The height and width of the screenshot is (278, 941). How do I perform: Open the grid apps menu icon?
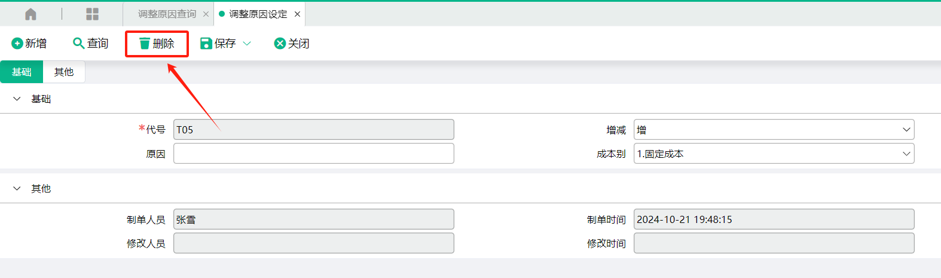click(x=92, y=14)
